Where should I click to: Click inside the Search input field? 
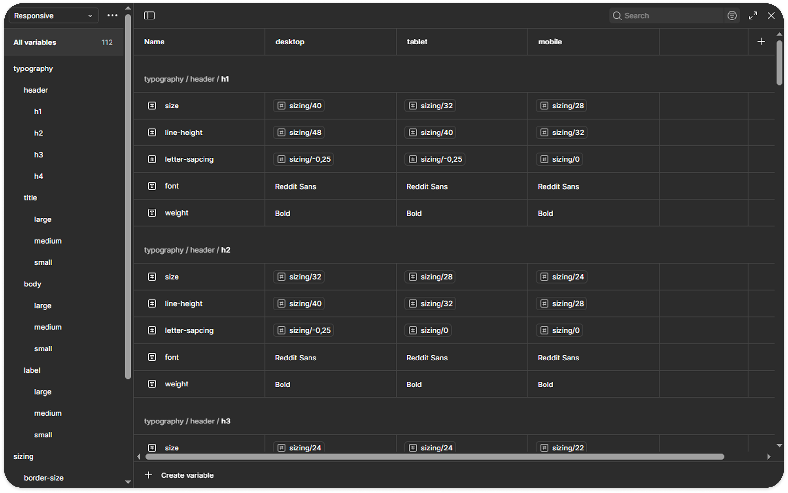pos(666,15)
